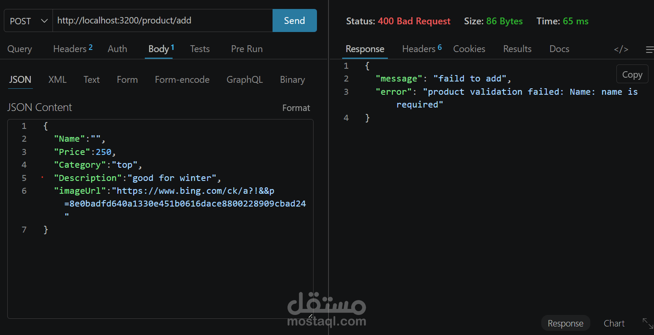Image resolution: width=654 pixels, height=335 pixels.
Task: Click the "Category" key in JSON body
Action: [x=79, y=165]
